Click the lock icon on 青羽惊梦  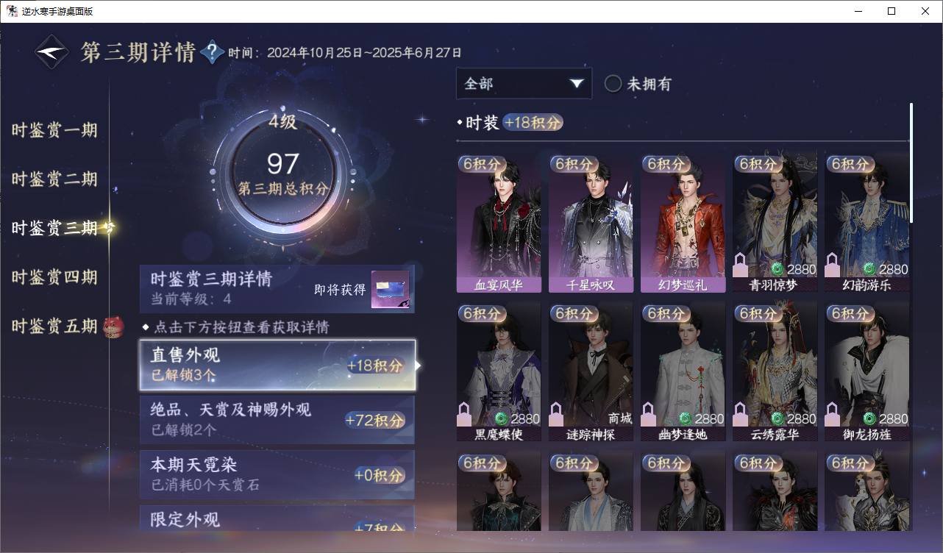(741, 265)
